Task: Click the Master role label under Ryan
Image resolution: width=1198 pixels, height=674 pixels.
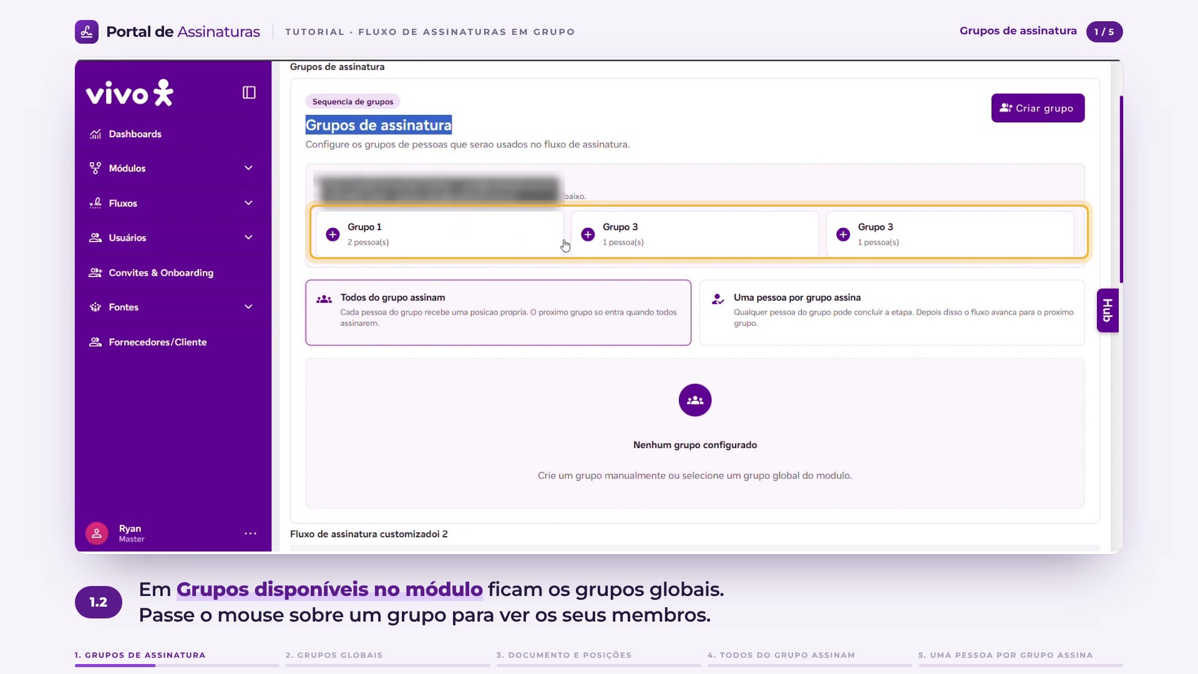Action: coord(132,539)
